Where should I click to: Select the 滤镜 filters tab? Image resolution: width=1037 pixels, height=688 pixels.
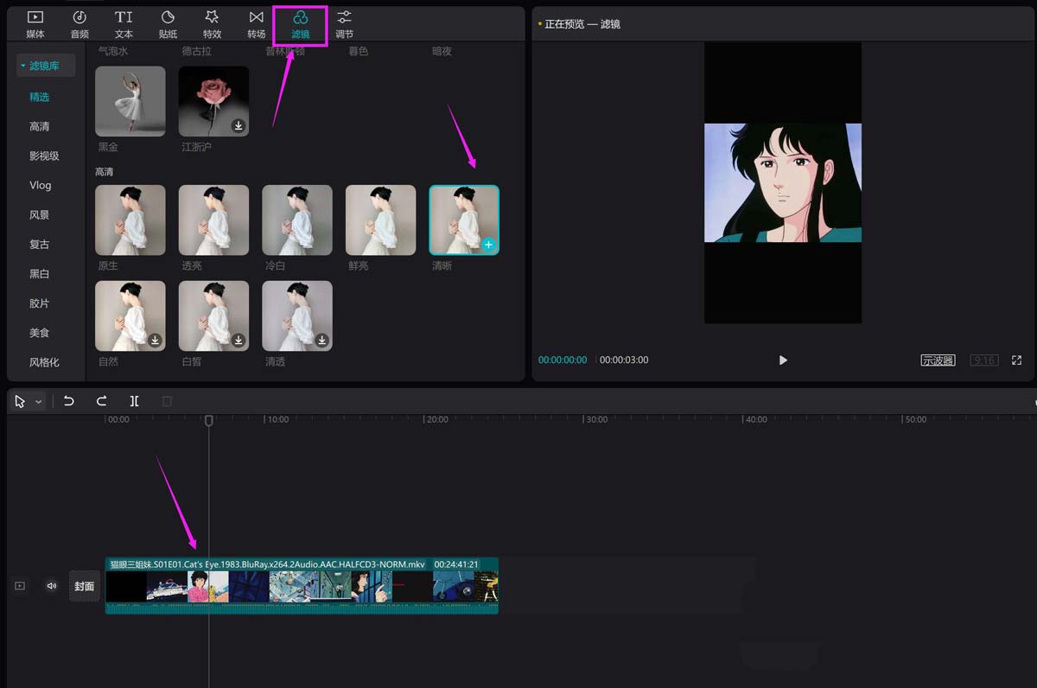(x=300, y=24)
